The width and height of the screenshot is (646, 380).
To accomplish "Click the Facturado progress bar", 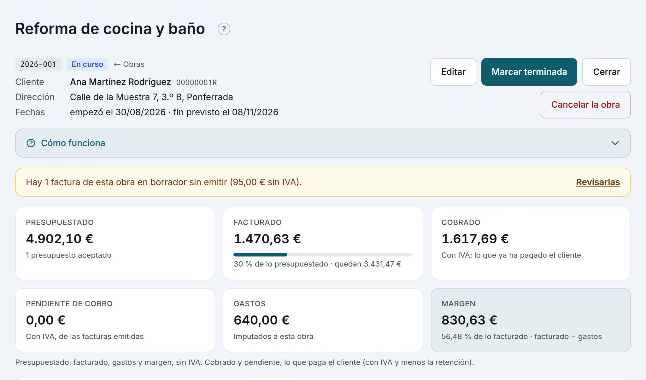I will (x=323, y=254).
